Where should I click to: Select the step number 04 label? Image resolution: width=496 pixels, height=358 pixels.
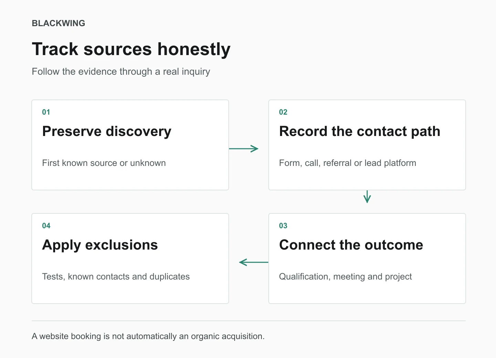click(46, 226)
